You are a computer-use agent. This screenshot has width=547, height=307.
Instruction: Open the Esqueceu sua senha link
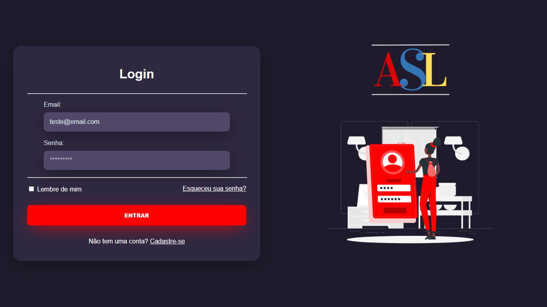(x=214, y=188)
